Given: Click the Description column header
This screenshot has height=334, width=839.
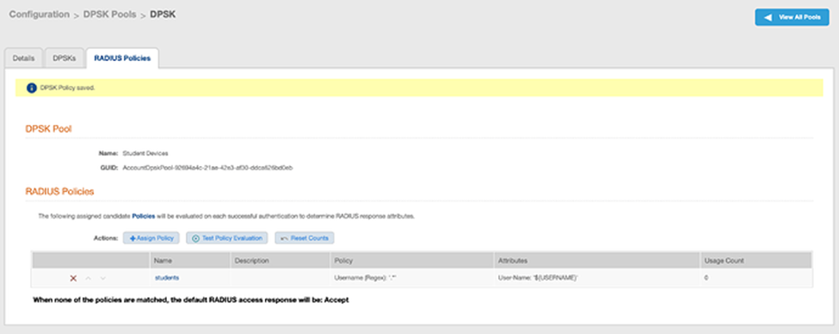Looking at the screenshot, I should [281, 261].
